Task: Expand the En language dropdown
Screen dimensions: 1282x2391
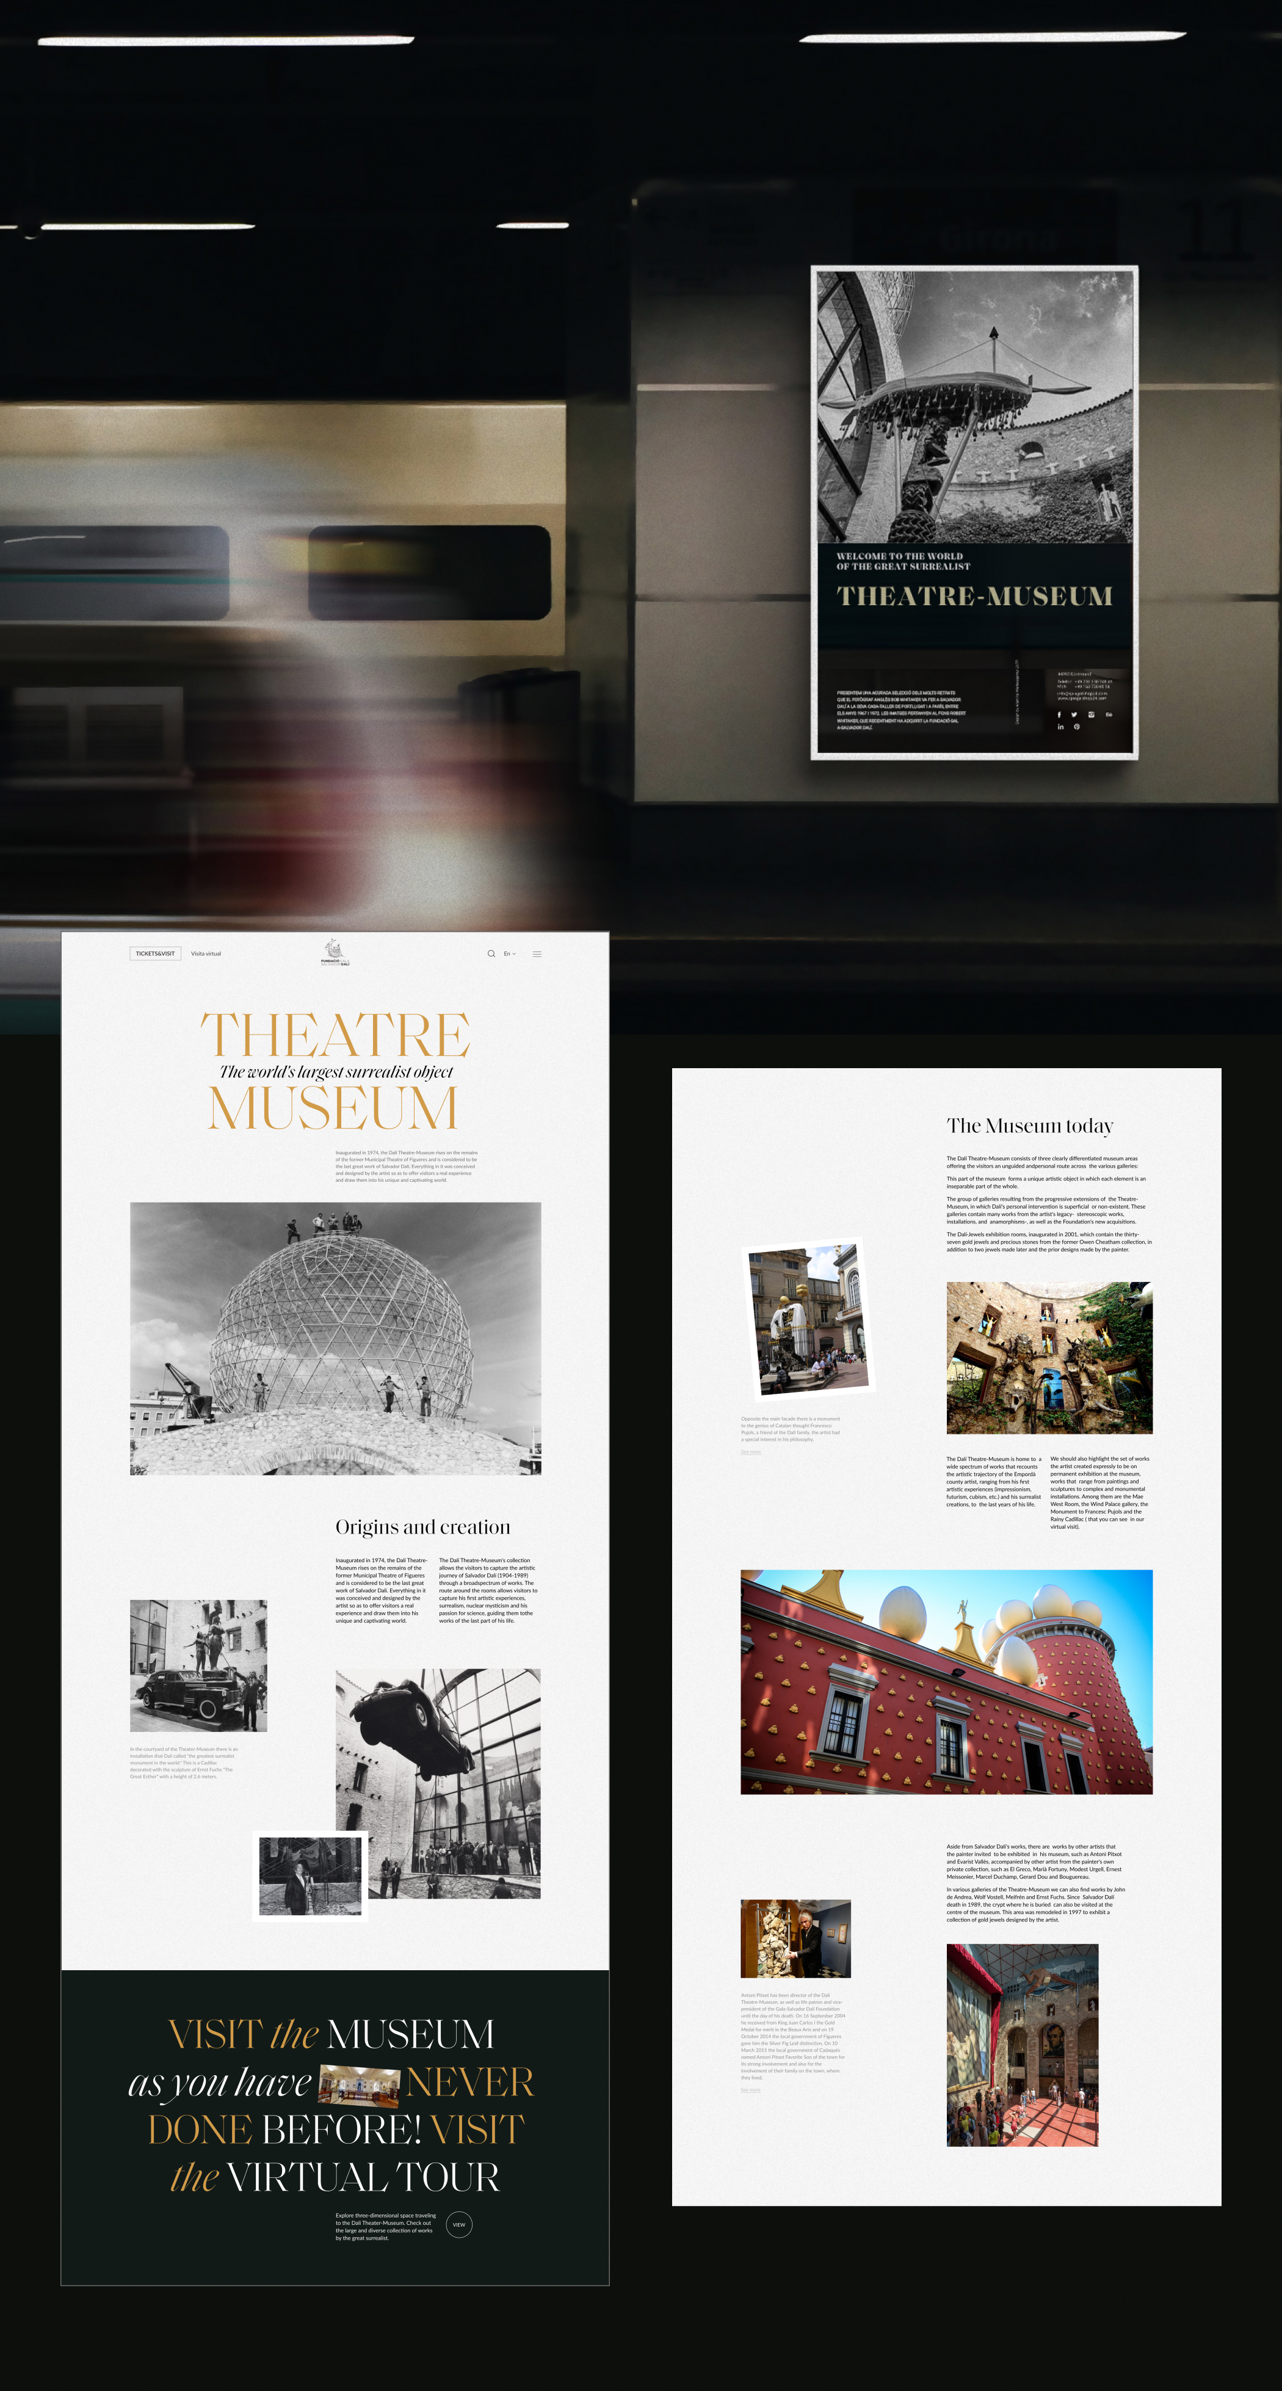Action: 509,953
